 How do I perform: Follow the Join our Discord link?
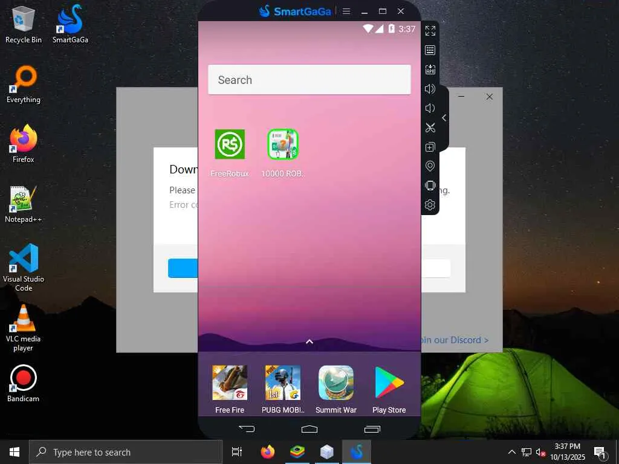(455, 340)
